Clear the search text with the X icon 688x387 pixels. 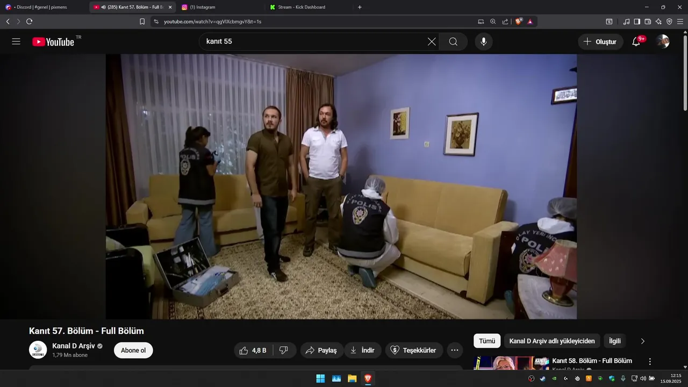tap(432, 41)
